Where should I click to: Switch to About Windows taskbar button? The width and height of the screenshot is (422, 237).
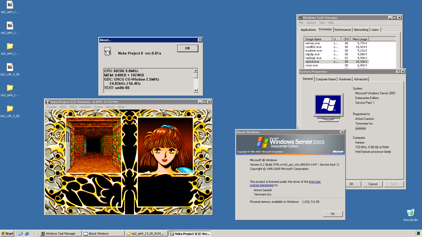click(103, 234)
